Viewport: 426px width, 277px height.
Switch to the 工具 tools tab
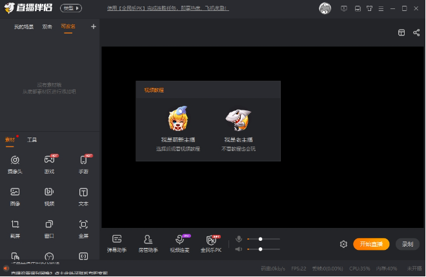[x=32, y=139]
